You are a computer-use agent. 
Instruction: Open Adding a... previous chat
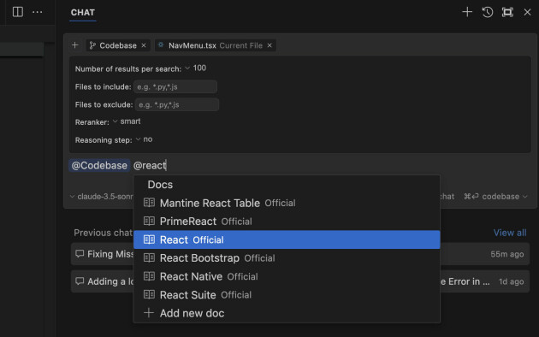click(300, 281)
